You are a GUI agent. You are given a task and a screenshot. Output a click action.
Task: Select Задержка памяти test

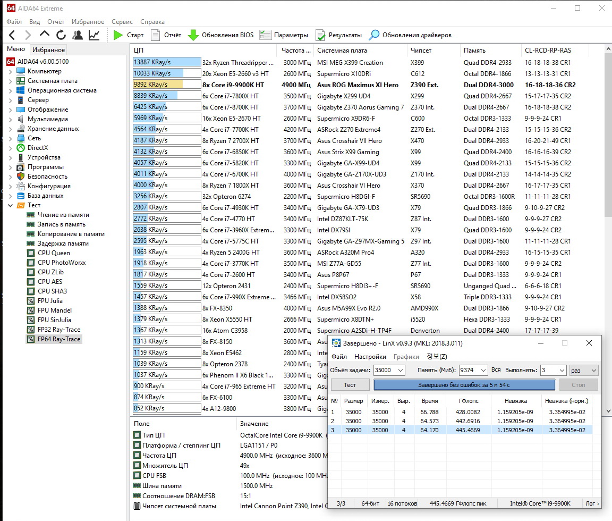click(63, 243)
